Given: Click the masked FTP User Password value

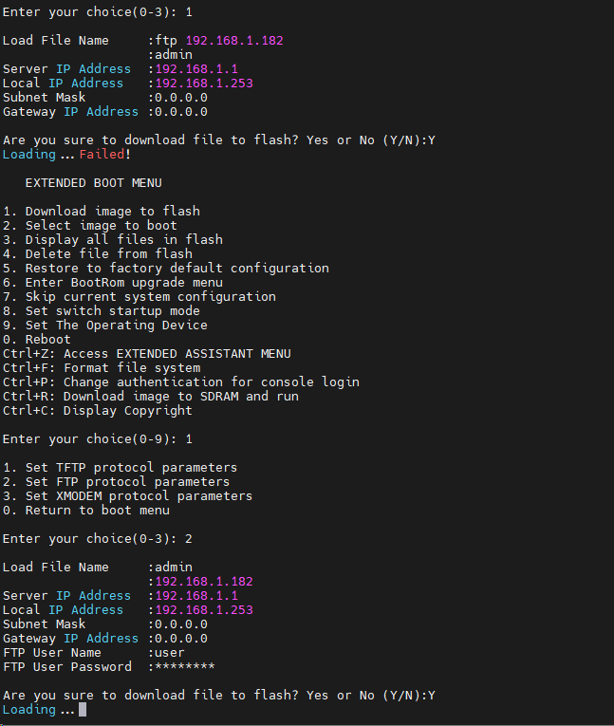Looking at the screenshot, I should (x=185, y=667).
